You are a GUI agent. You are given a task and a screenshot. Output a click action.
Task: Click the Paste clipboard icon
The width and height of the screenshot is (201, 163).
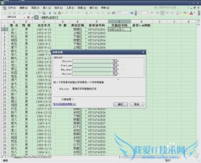tap(59, 13)
